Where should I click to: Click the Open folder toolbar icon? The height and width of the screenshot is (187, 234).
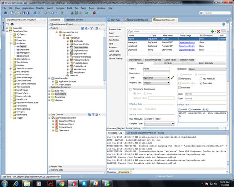point(19,13)
